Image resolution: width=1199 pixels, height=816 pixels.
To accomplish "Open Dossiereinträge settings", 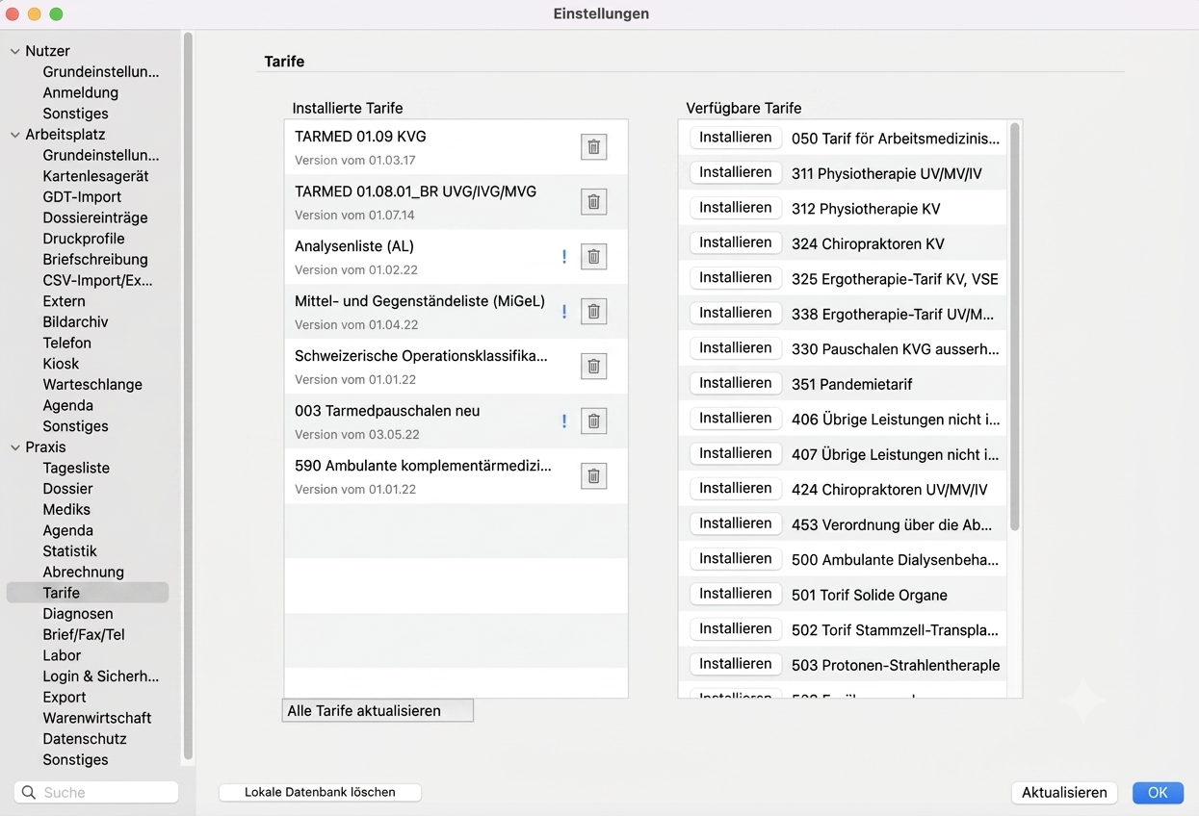I will coord(95,218).
